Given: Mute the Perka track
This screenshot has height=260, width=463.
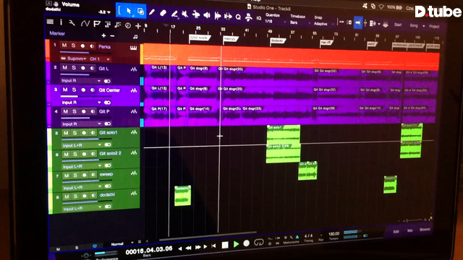Looking at the screenshot, I should pos(64,45).
